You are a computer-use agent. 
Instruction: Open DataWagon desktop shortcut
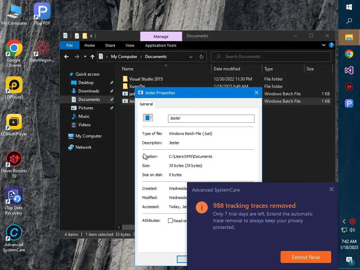pos(42,51)
